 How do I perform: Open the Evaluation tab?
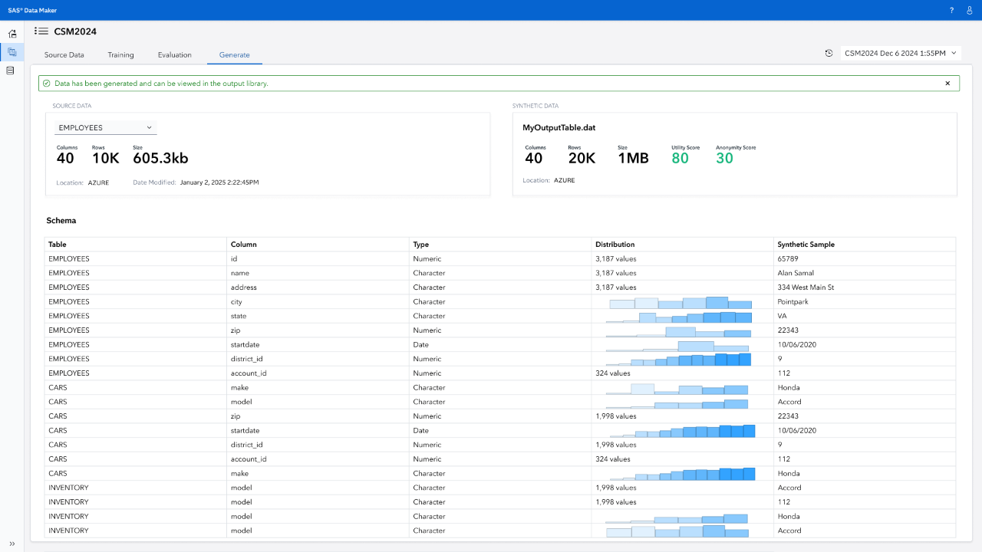(175, 55)
